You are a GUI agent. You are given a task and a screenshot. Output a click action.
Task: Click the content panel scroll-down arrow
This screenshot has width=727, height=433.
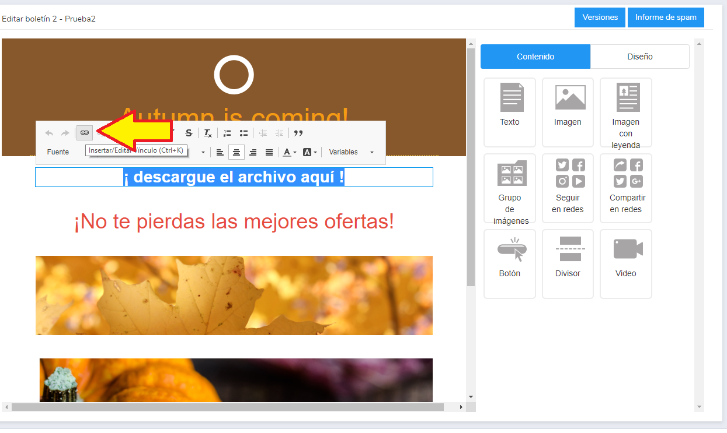click(x=700, y=407)
